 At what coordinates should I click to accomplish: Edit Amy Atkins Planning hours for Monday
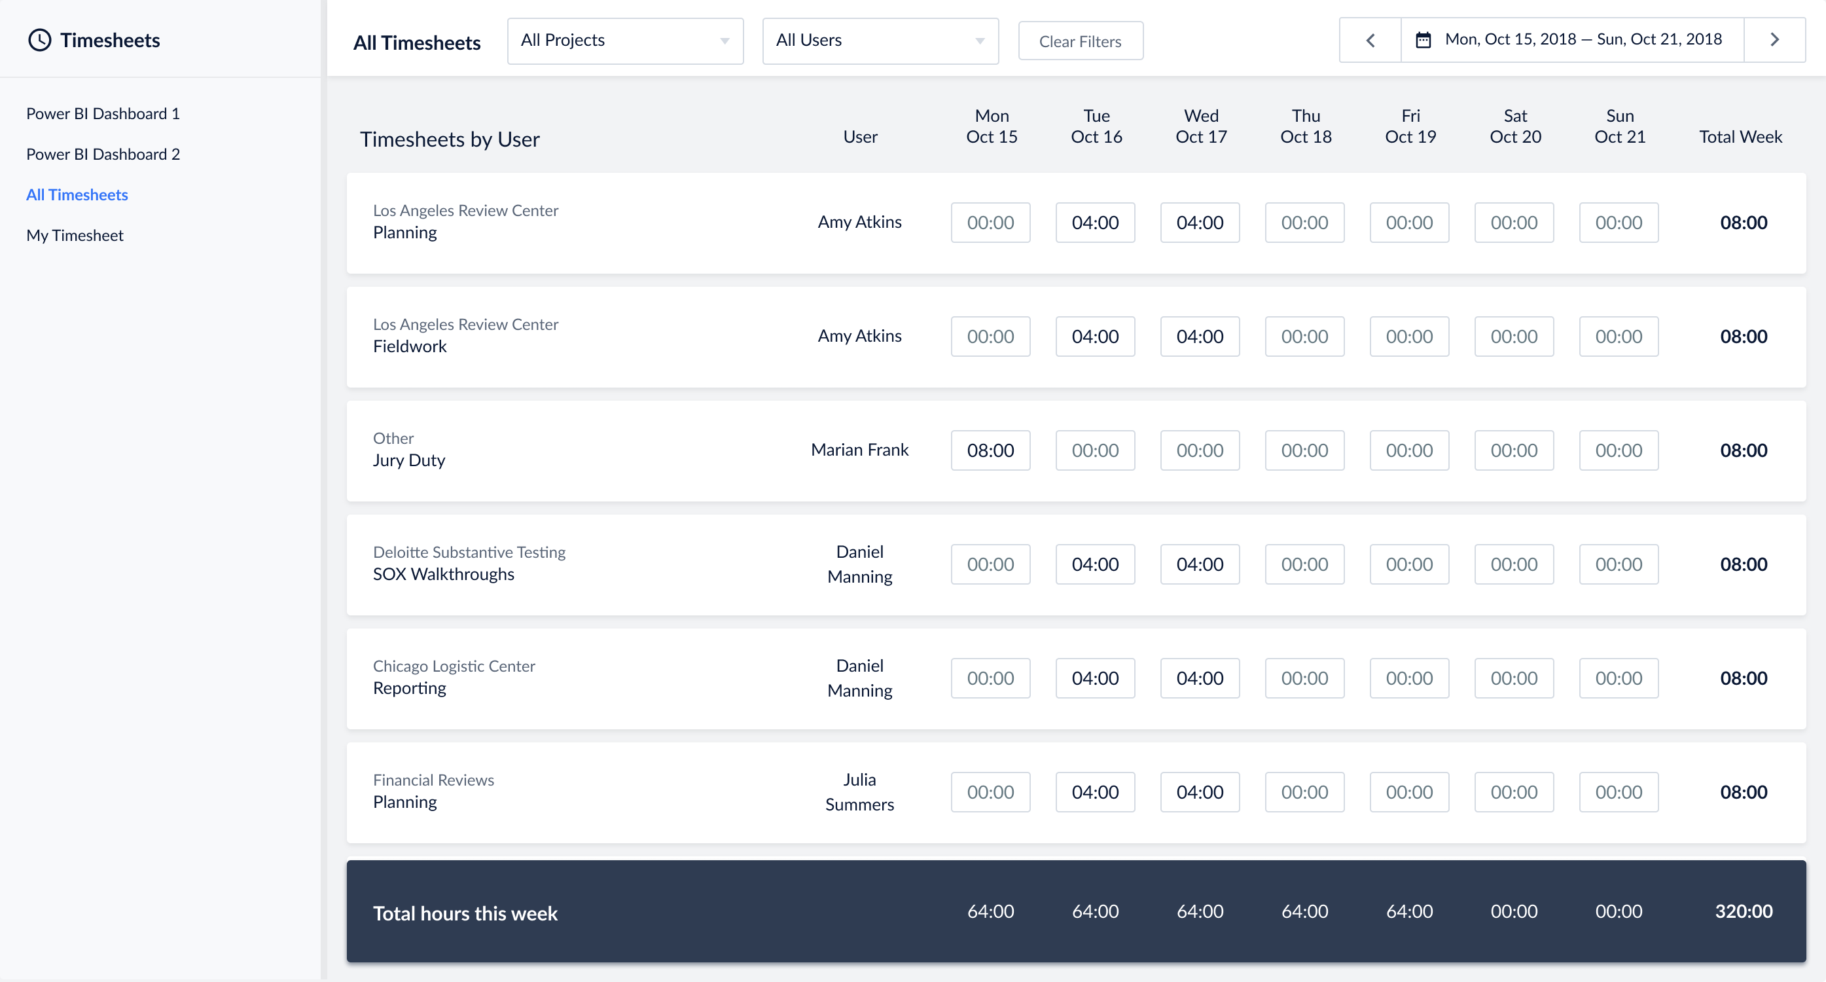click(x=990, y=222)
